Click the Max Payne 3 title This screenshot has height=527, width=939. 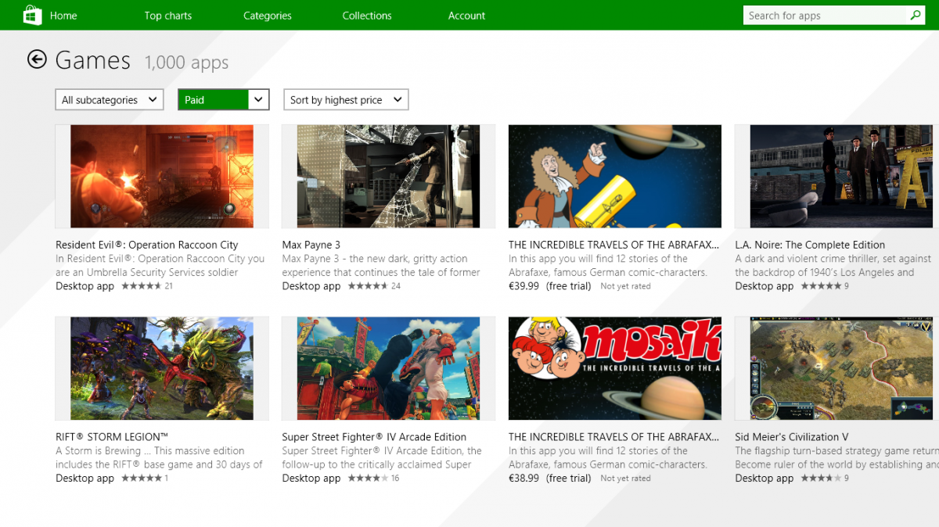(311, 245)
